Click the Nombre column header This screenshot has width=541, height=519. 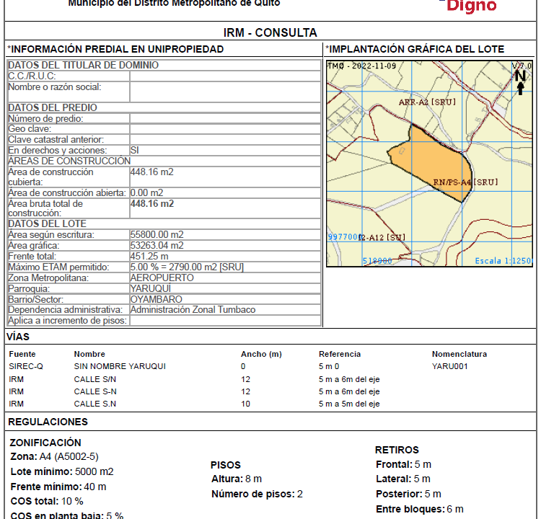(89, 354)
